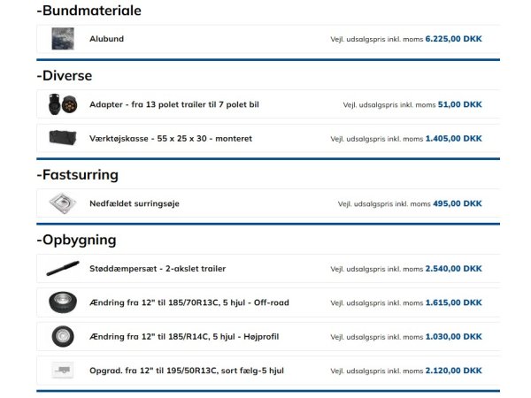The width and height of the screenshot is (531, 398).
Task: Click the Alubund product thumbnail
Action: 62,40
